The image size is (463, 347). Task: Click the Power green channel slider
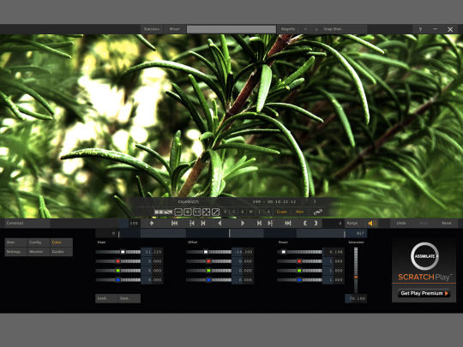[x=299, y=270]
